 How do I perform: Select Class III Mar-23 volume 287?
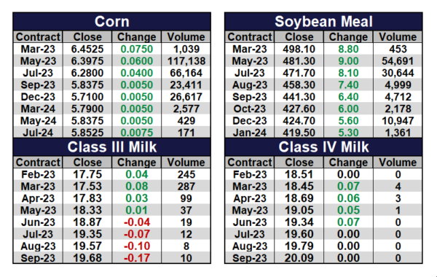click(x=186, y=186)
